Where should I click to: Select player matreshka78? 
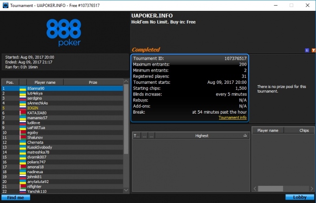tap(62, 152)
